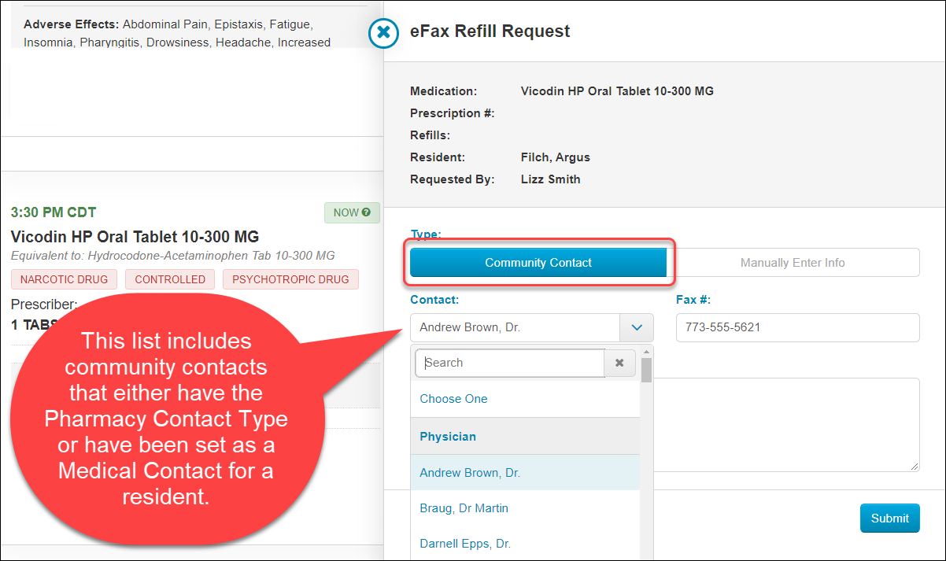The width and height of the screenshot is (946, 561).
Task: Click the Fax # input field
Action: [797, 327]
